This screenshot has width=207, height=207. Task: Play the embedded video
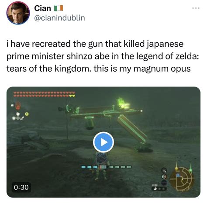tap(103, 142)
